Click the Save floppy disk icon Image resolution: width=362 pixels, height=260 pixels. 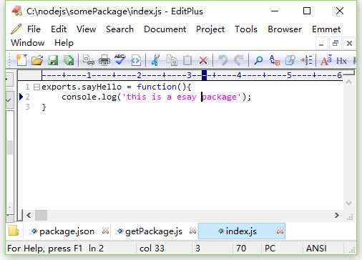pos(53,60)
